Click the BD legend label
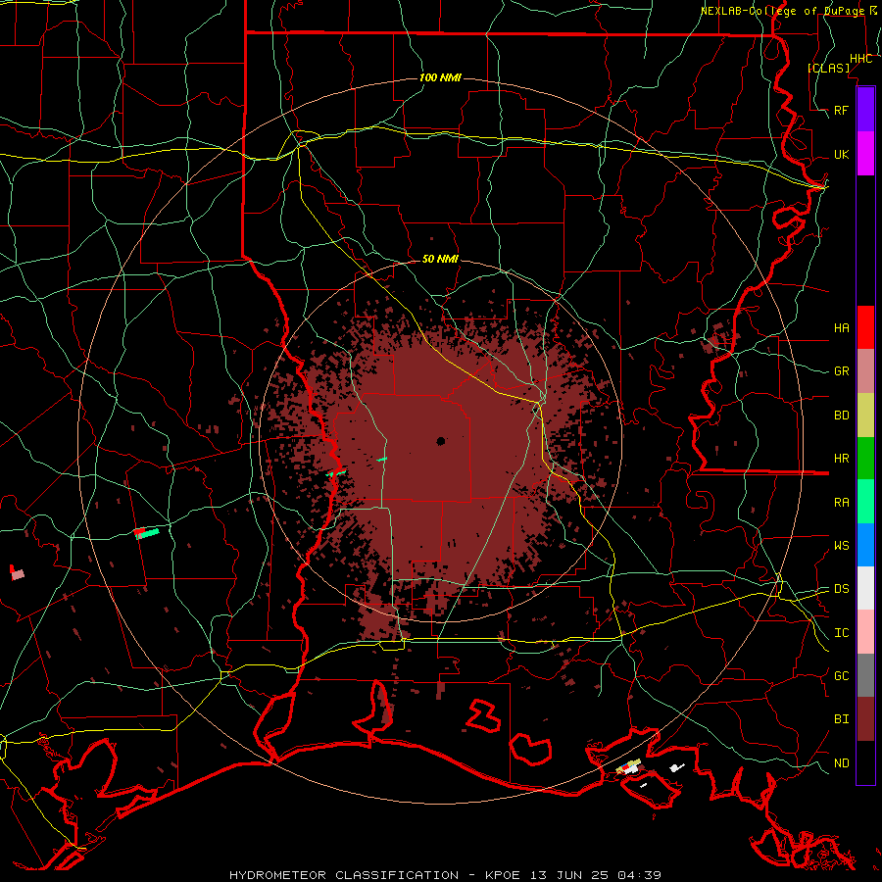The image size is (882, 882). pyautogui.click(x=842, y=416)
